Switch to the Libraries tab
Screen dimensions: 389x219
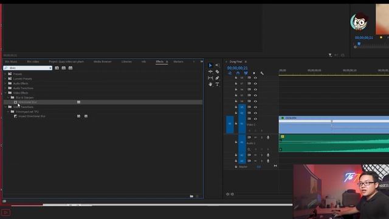click(126, 61)
